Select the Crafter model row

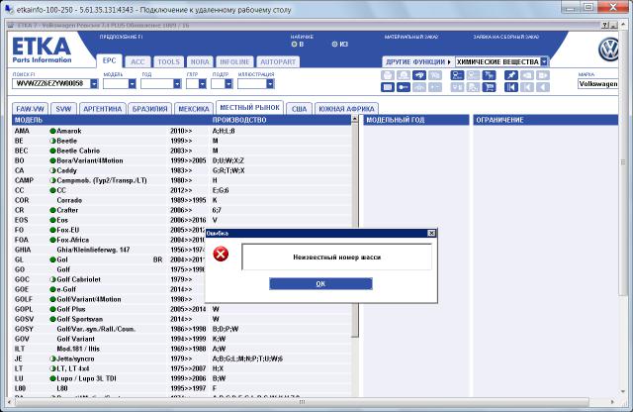(182, 210)
